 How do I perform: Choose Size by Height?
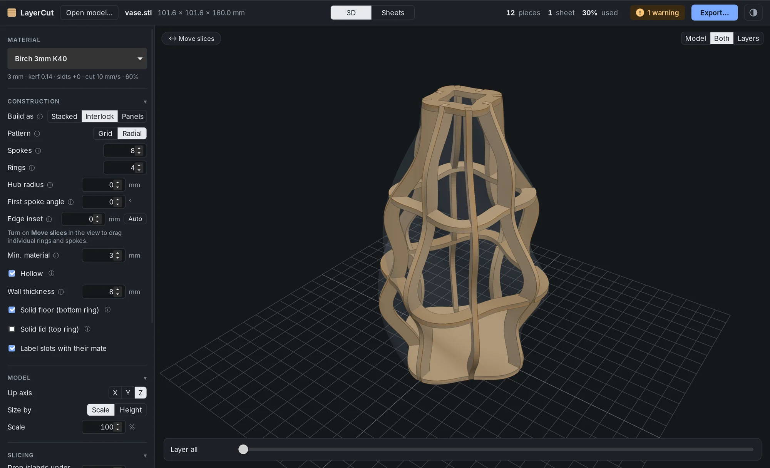pos(131,410)
